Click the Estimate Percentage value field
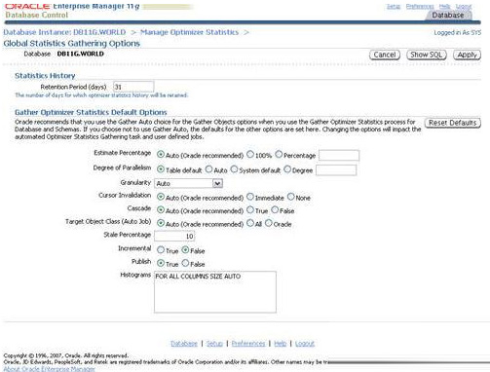 tap(339, 156)
